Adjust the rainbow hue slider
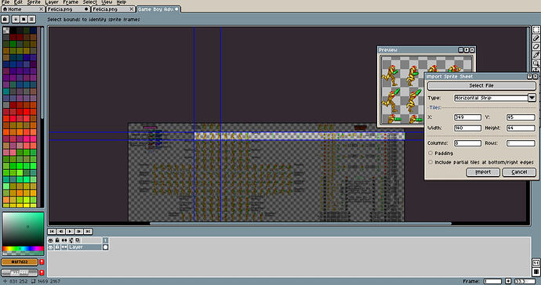The width and height of the screenshot is (541, 285). point(23,248)
